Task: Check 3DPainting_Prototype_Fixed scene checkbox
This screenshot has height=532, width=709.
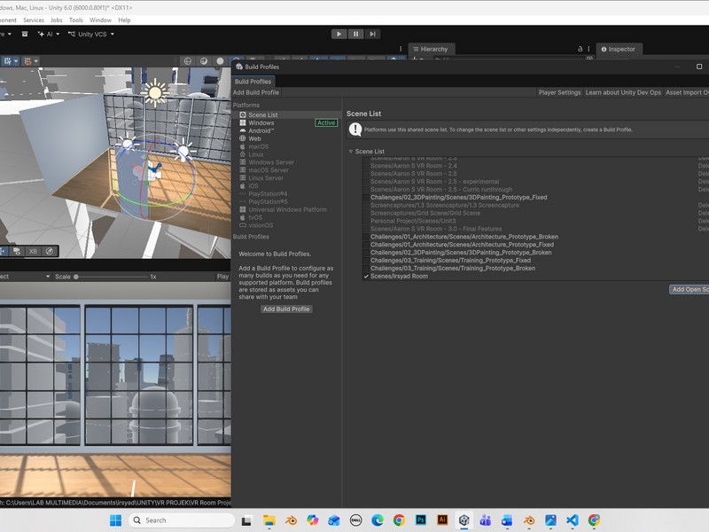Action: click(366, 198)
